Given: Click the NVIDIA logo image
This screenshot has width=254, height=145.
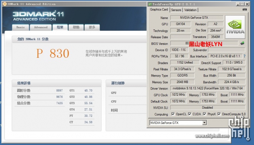Looking at the screenshot, I should point(236,27).
